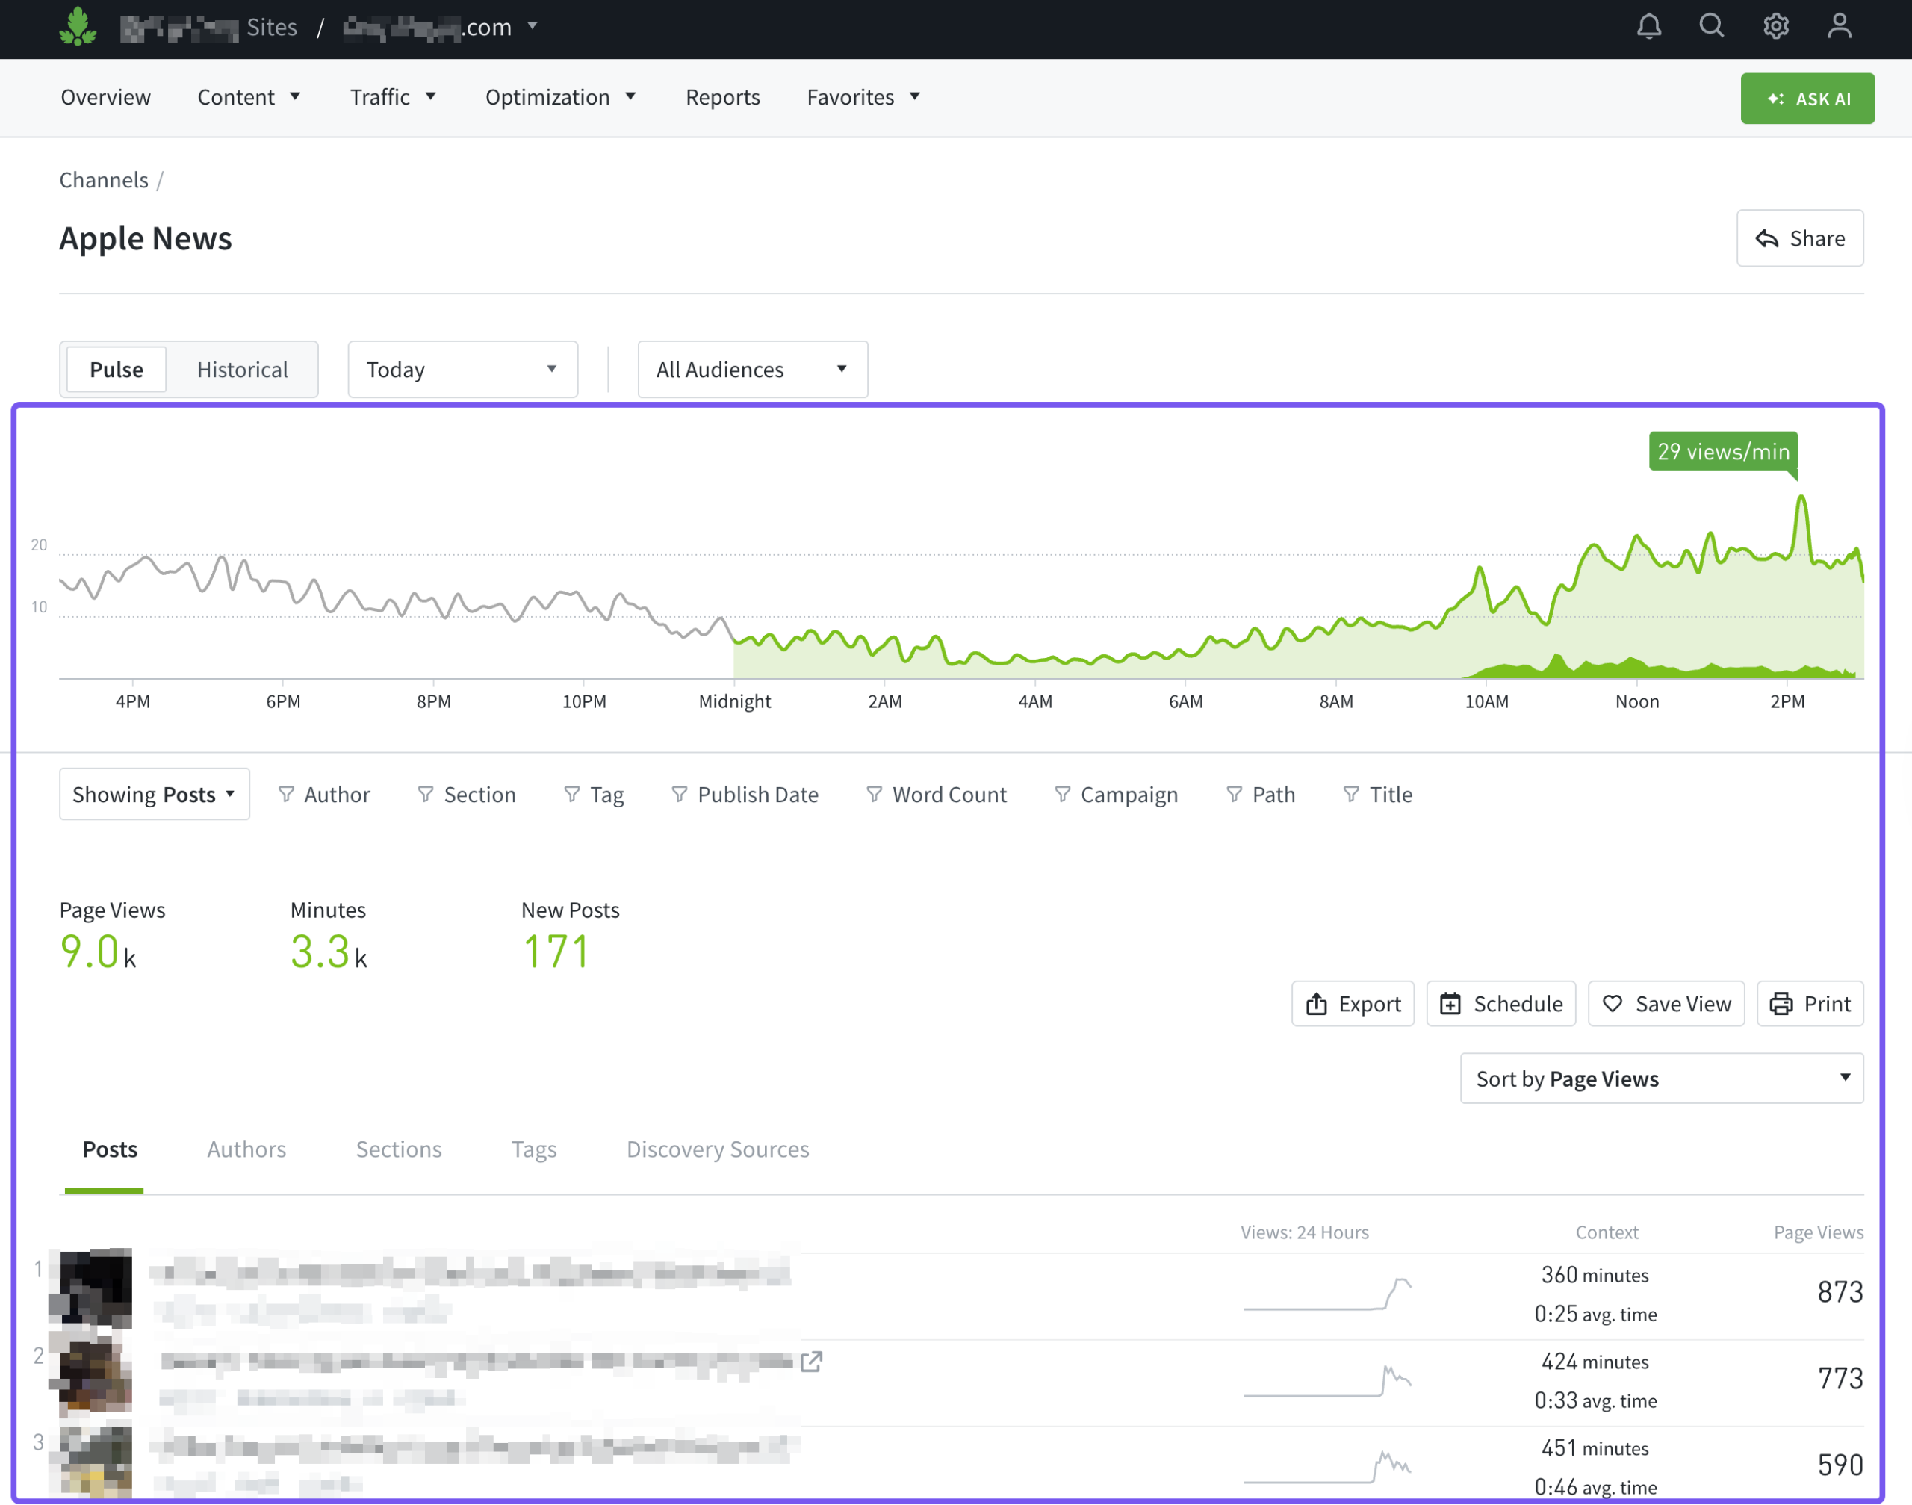Screen dimensions: 1912x1505
Task: Expand the Today date range dropdown
Action: click(x=462, y=369)
